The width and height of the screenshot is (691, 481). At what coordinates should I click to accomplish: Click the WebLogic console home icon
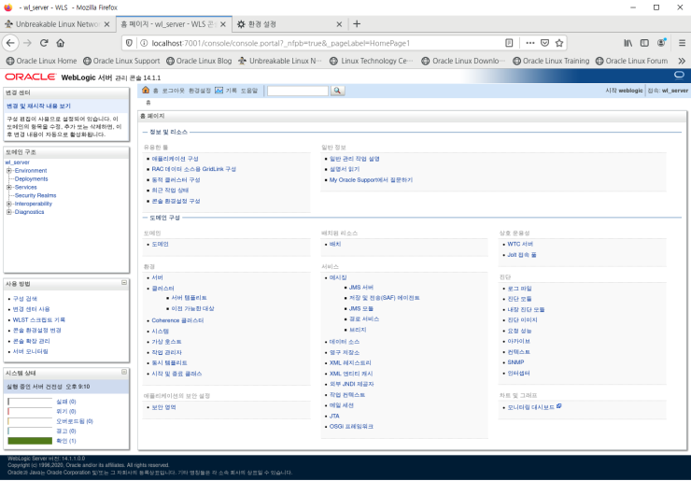tap(146, 90)
